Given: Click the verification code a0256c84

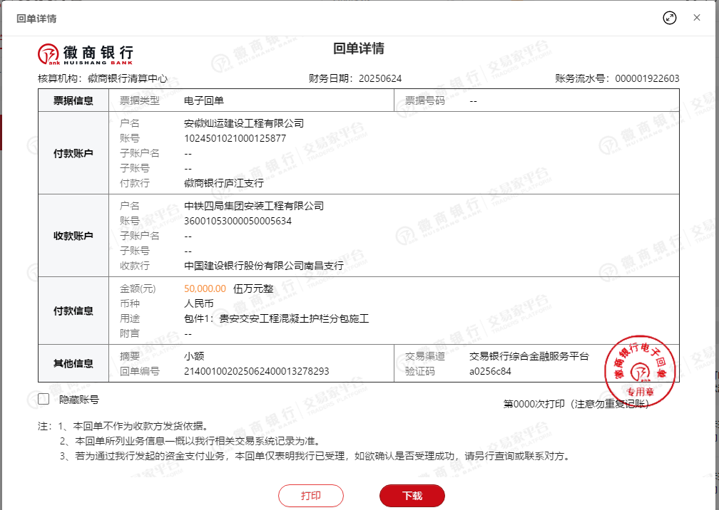Looking at the screenshot, I should 490,371.
